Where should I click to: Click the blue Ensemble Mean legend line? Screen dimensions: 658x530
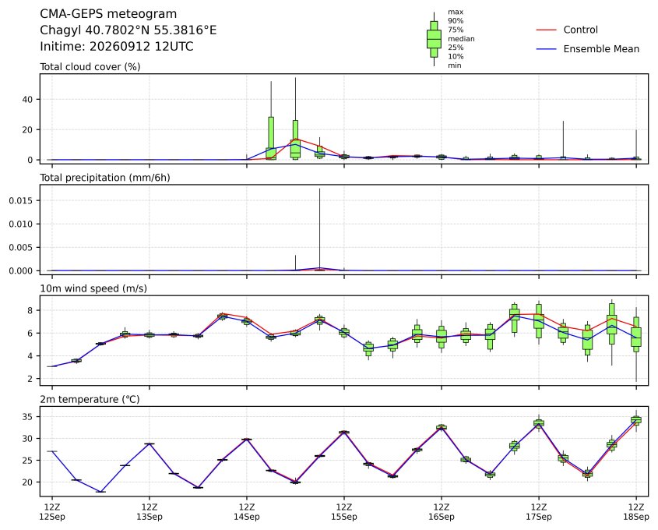(546, 49)
